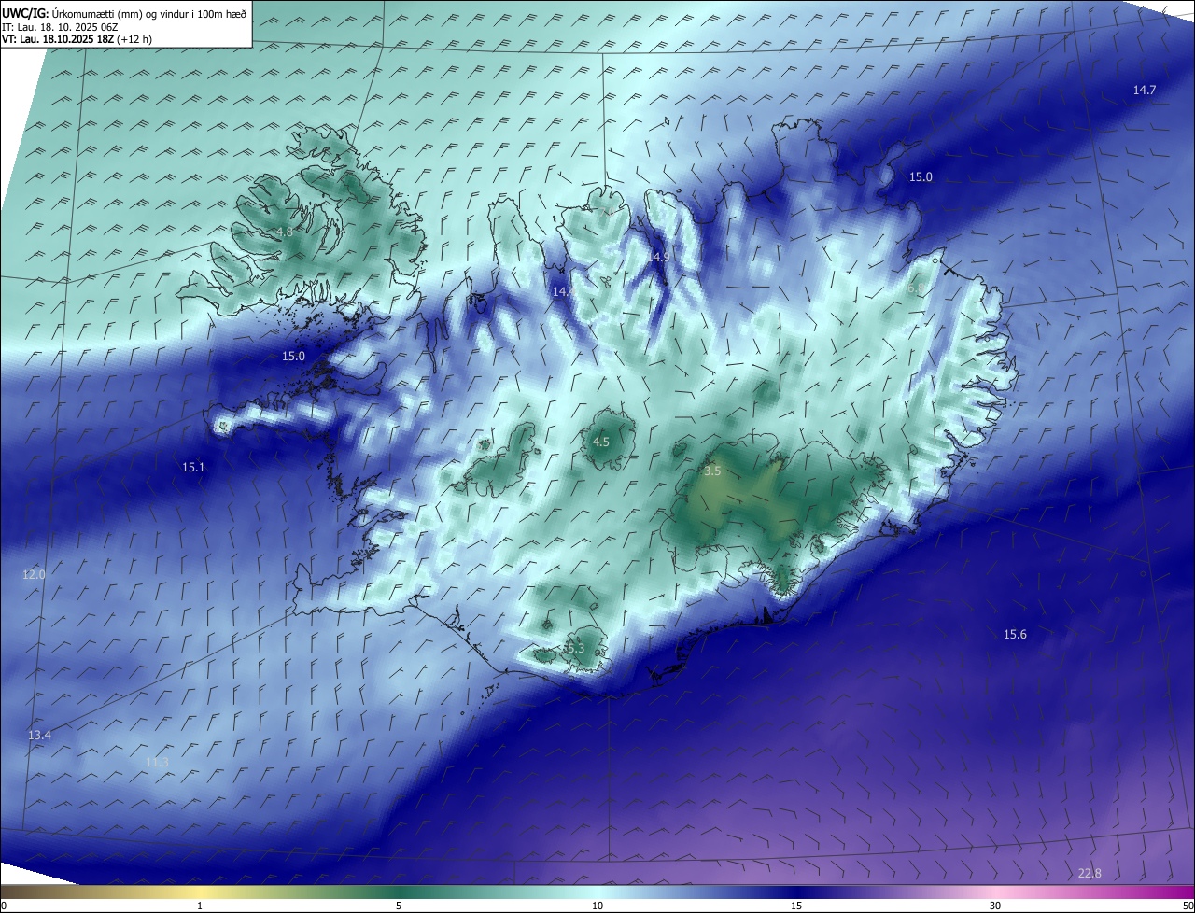Click the 4.5 value on the glacier
The image size is (1195, 913).
point(601,442)
